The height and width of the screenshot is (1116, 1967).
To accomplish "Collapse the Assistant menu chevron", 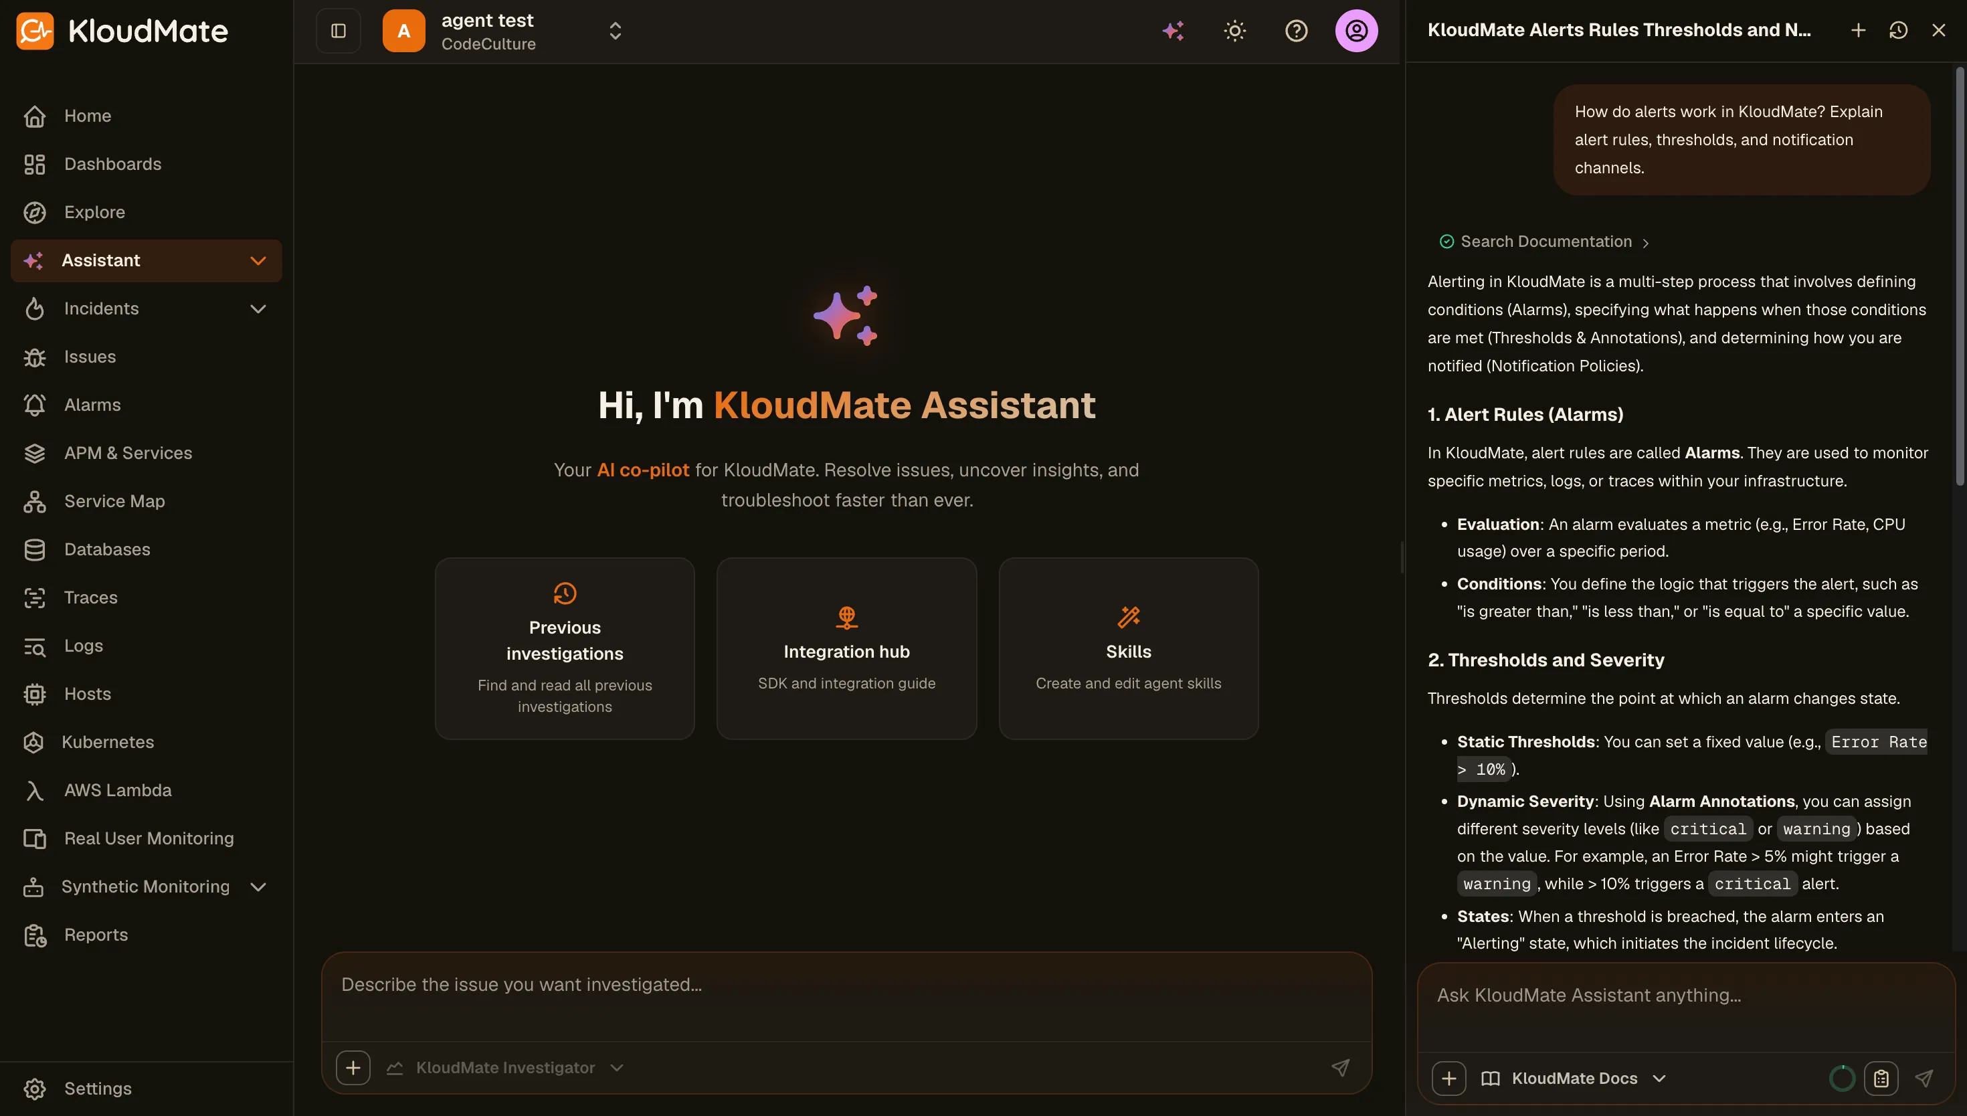I will pos(258,261).
